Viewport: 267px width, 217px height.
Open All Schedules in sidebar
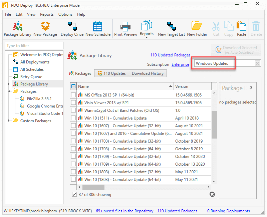click(28, 69)
